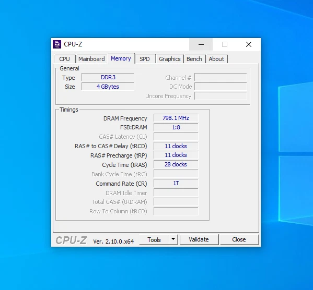The height and width of the screenshot is (290, 313).
Task: Click the Cycle Time (tRAS) label
Action: [124, 165]
